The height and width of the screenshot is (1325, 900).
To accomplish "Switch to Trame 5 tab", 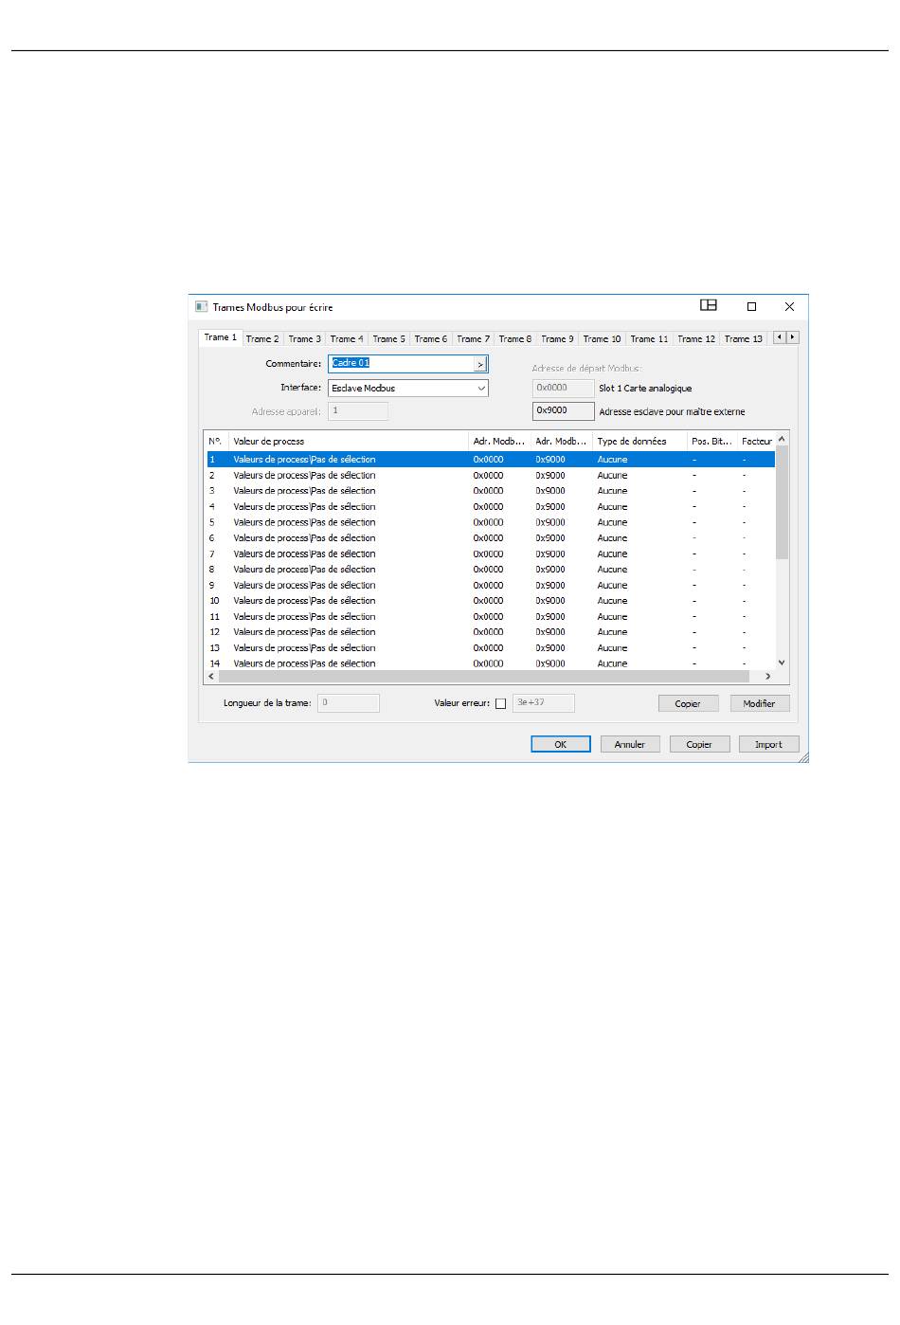I will tap(388, 338).
